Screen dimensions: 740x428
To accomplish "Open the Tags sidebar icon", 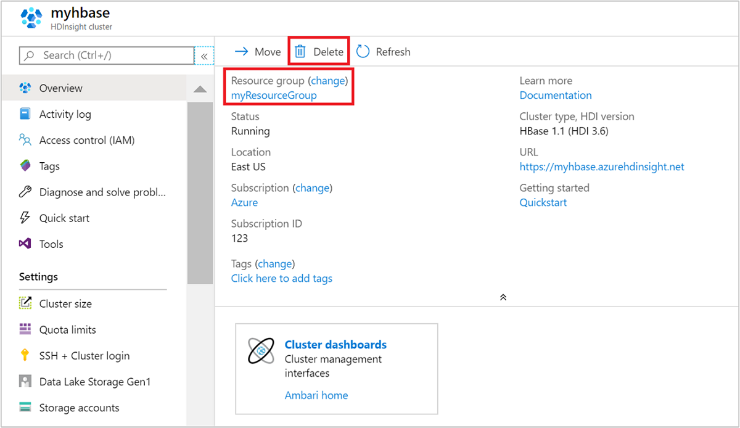I will click(x=25, y=166).
